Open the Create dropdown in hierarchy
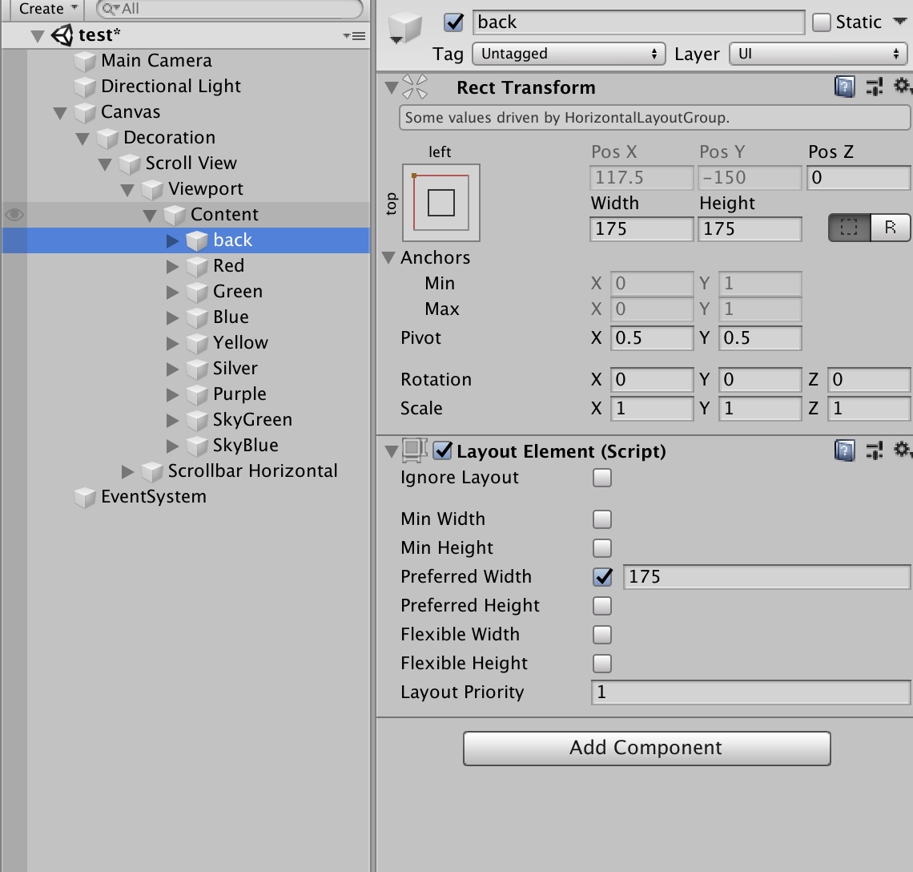 [48, 9]
